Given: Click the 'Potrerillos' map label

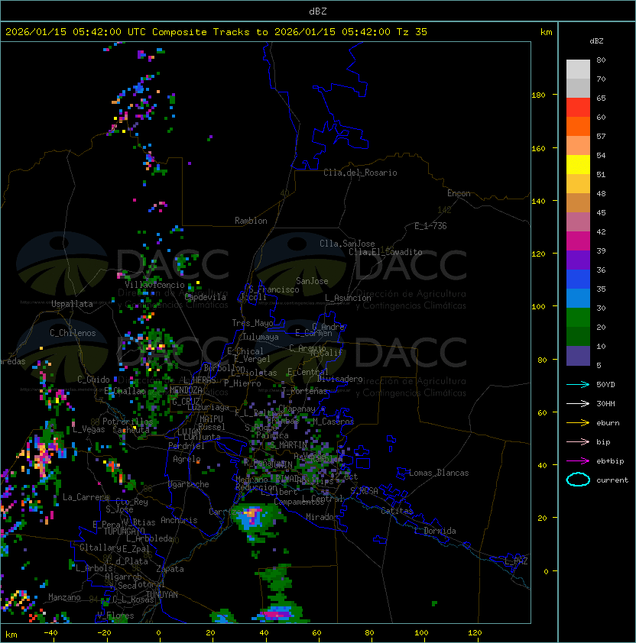Looking at the screenshot, I should (x=128, y=422).
